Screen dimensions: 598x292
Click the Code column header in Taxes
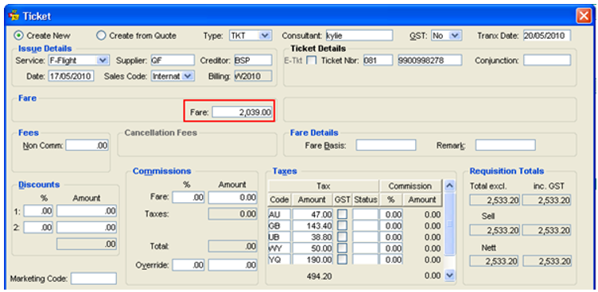pos(280,199)
